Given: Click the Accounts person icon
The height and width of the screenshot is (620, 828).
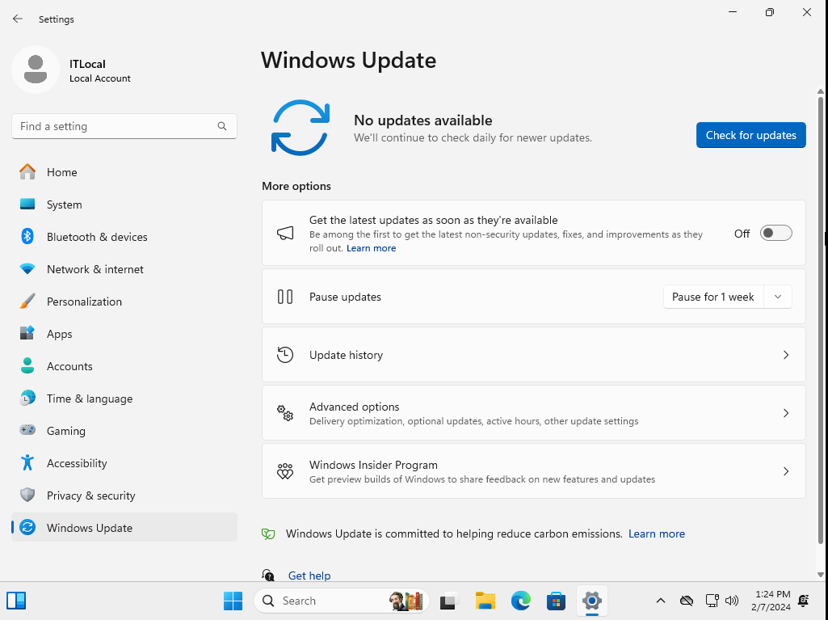Looking at the screenshot, I should (27, 365).
